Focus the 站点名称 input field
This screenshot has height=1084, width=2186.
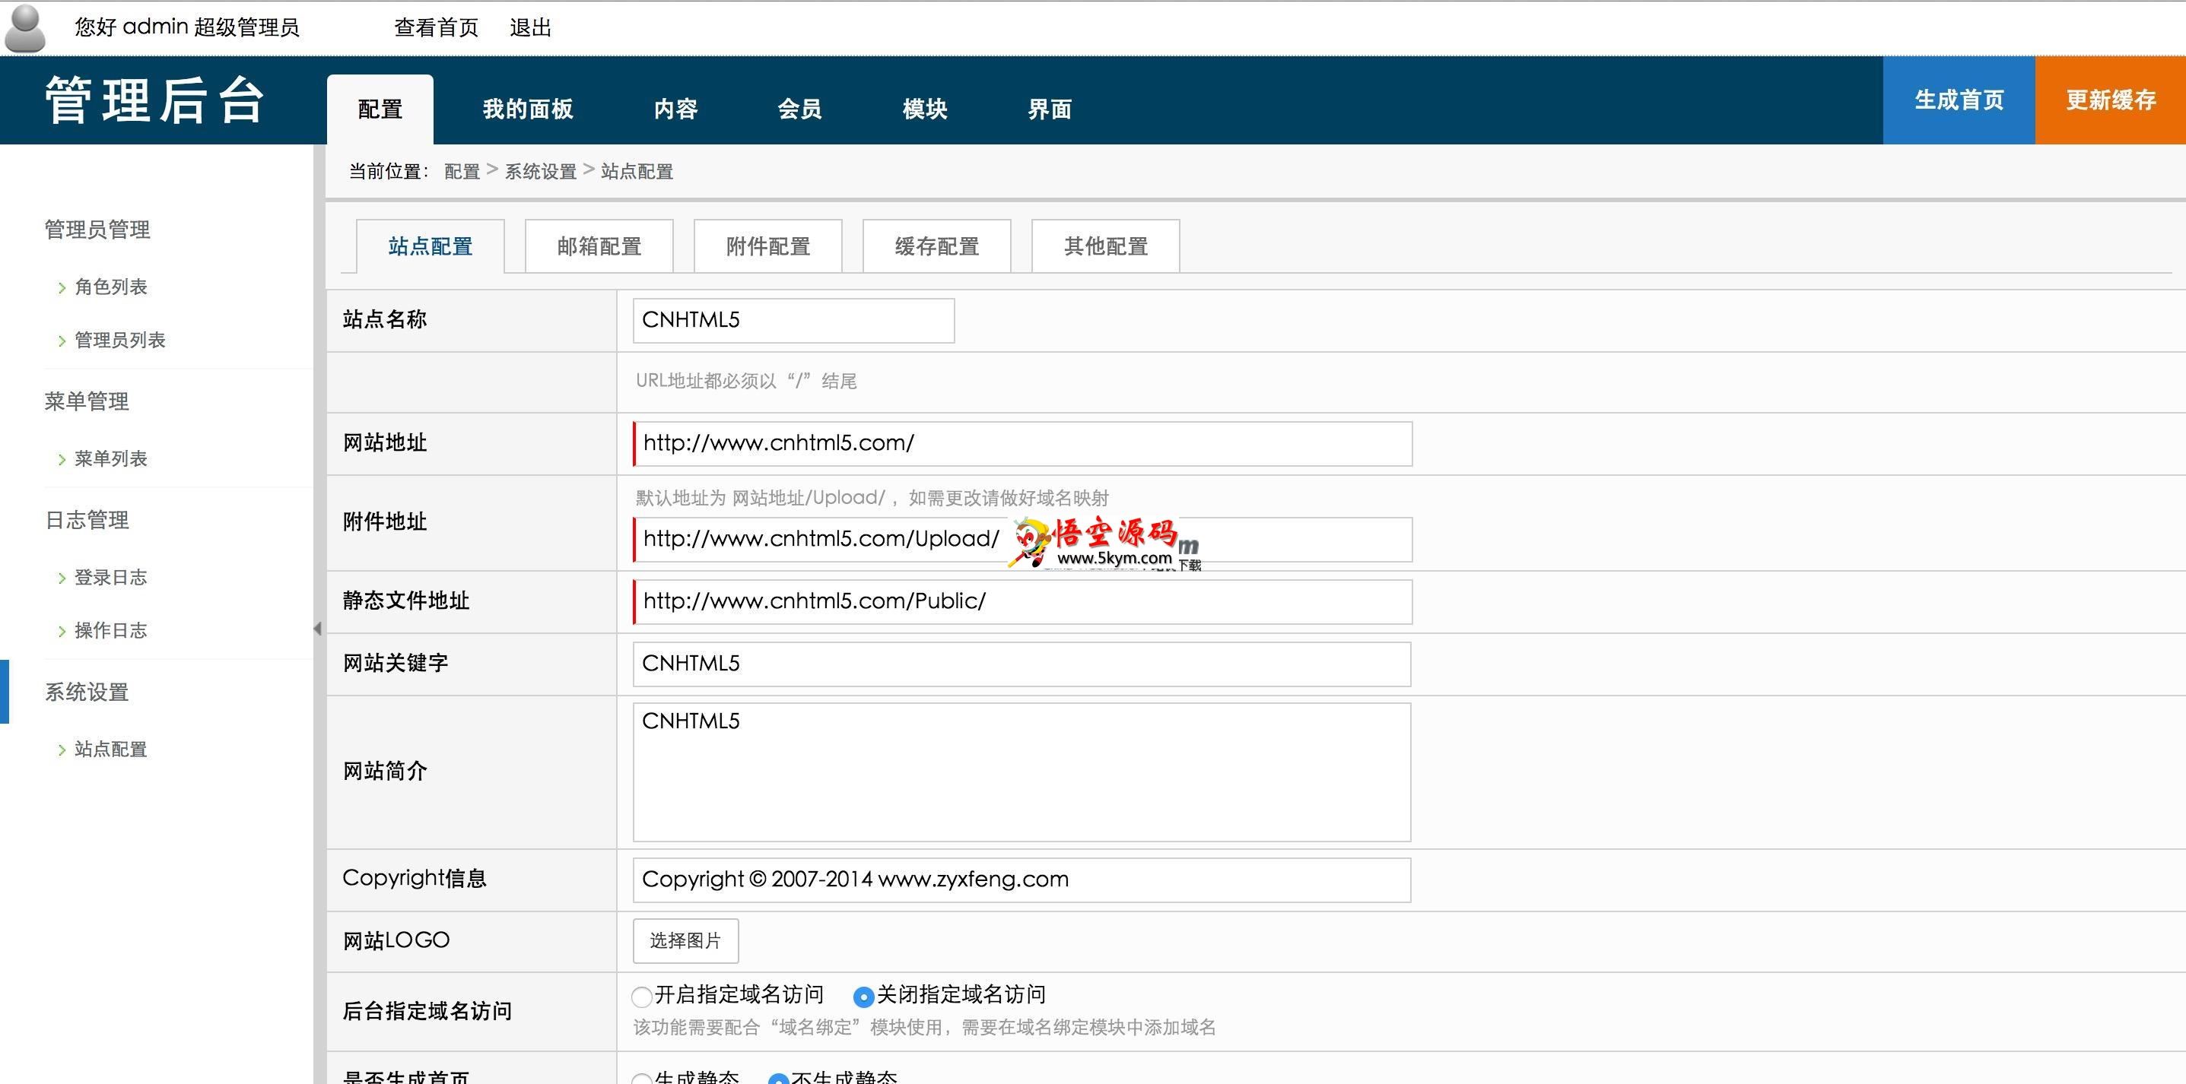pyautogui.click(x=793, y=321)
